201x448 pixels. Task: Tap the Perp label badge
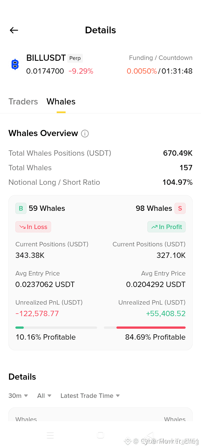pyautogui.click(x=75, y=58)
